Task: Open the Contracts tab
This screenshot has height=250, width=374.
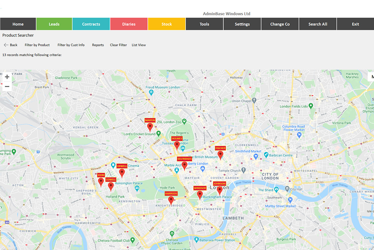Action: 91,24
